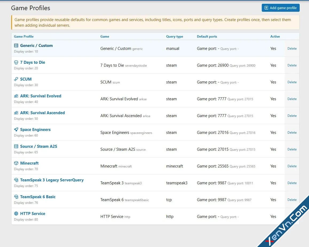This screenshot has width=309, height=247.
Task: Click the TeamSpeak 3 Legacy ServerQuery headset icon
Action: (16, 180)
